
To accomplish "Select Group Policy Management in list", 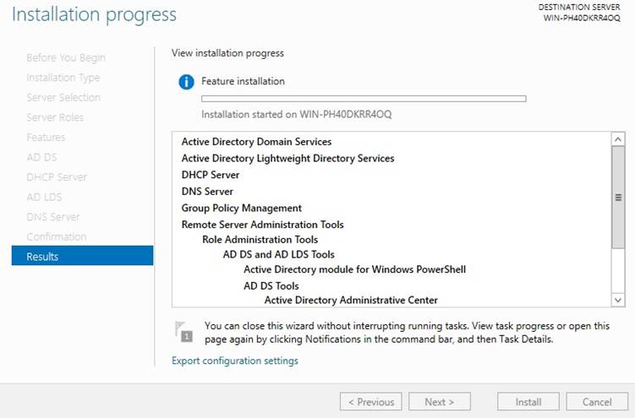I will click(241, 209).
